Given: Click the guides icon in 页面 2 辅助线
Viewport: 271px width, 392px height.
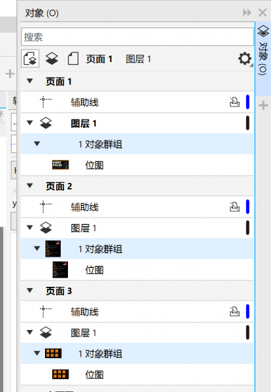Looking at the screenshot, I should click(x=46, y=206).
